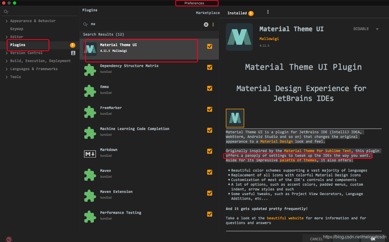Toggle the FreeMarker plugin checkbox
The width and height of the screenshot is (389, 242).
pos(210,109)
